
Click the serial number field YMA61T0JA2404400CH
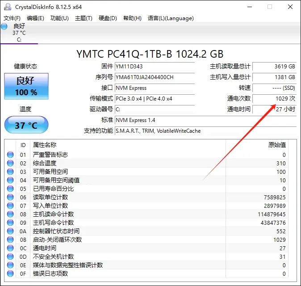pyautogui.click(x=155, y=77)
